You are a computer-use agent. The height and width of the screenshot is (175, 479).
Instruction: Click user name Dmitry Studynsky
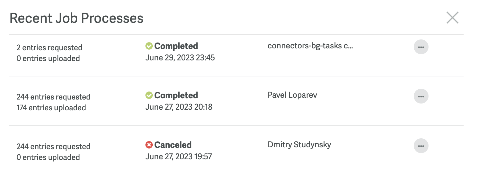pyautogui.click(x=299, y=144)
